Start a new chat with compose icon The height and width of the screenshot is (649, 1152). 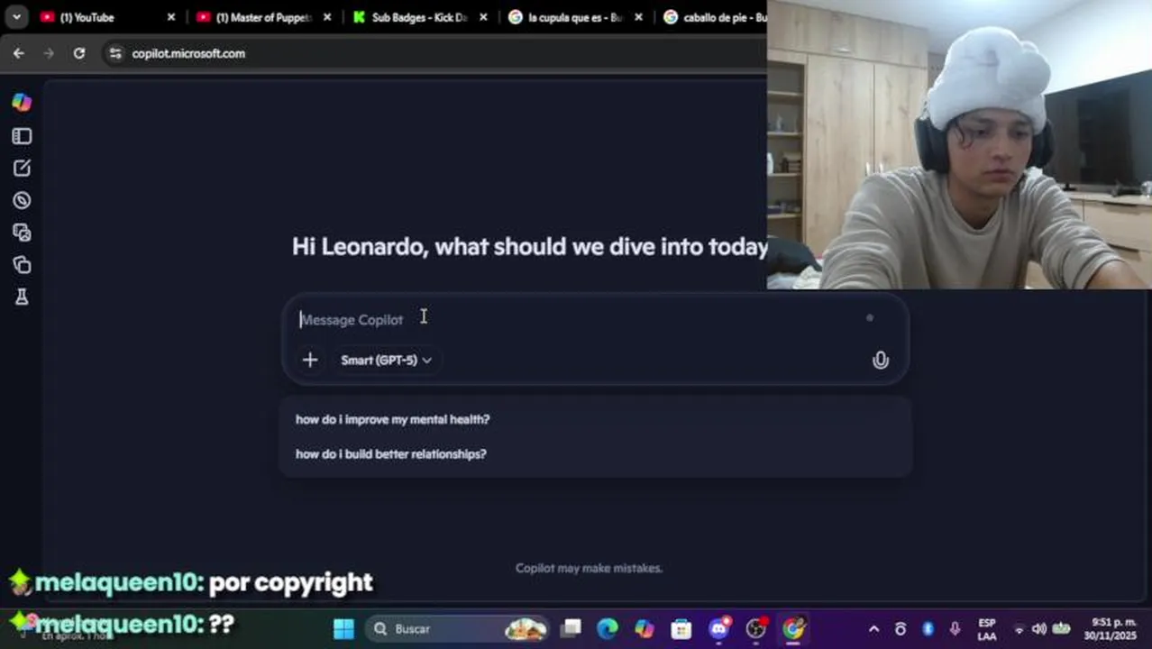point(22,169)
